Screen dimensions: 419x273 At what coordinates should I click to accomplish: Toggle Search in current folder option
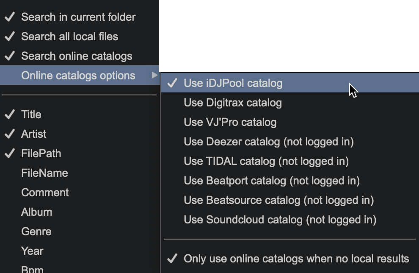point(78,17)
